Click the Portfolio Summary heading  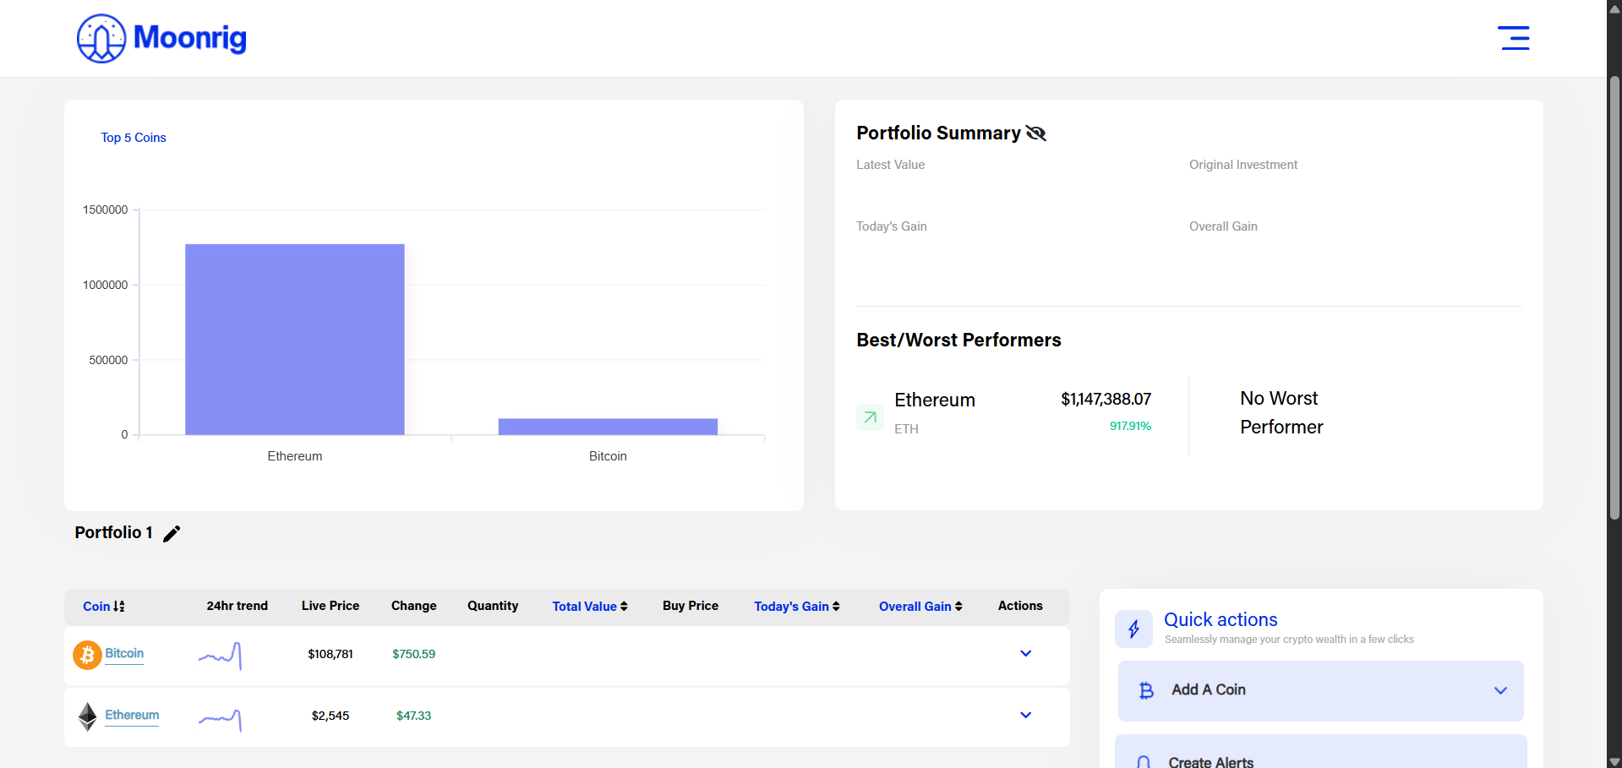point(938,133)
